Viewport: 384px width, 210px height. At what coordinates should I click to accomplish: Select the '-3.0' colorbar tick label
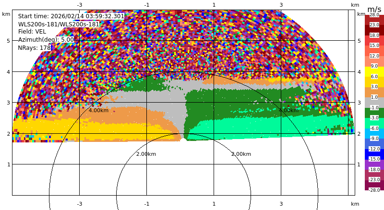tap(374, 118)
